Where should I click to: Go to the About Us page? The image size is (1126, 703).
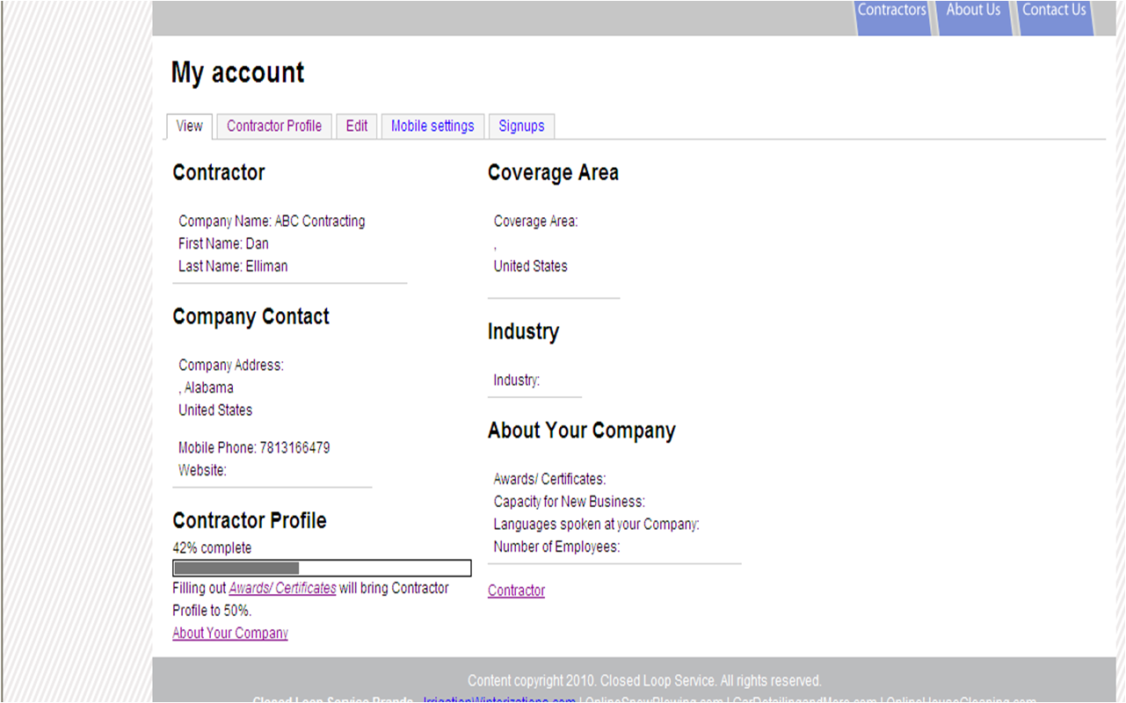pos(973,11)
